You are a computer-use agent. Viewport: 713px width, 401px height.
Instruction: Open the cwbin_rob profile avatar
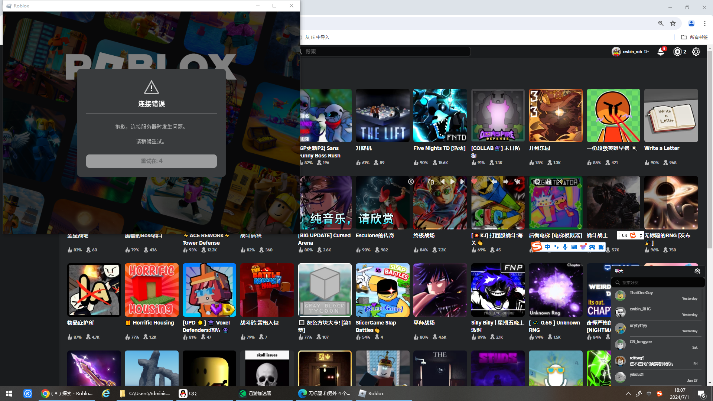(616, 52)
